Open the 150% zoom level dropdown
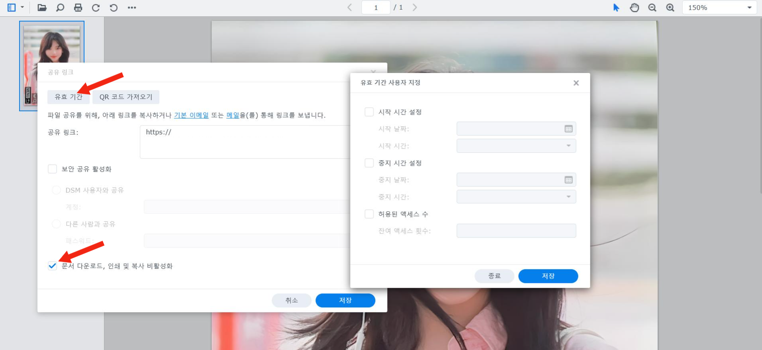762x350 pixels. point(719,8)
